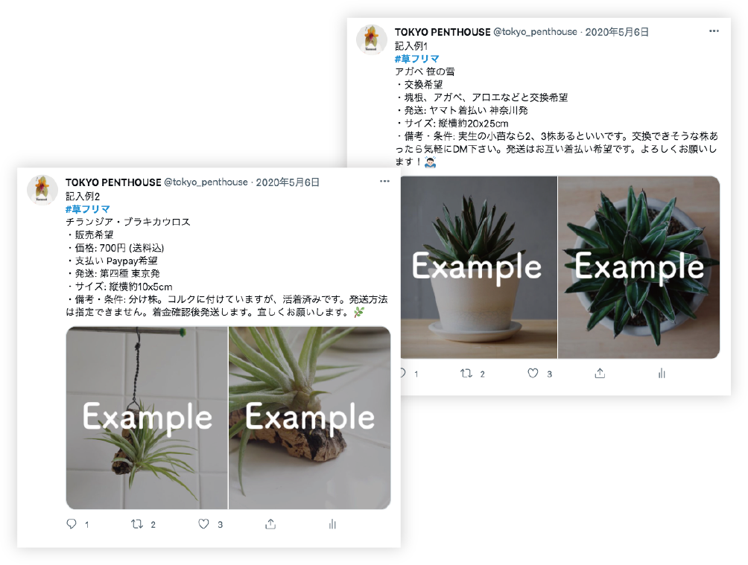Open top-view agave plant photo

click(638, 267)
